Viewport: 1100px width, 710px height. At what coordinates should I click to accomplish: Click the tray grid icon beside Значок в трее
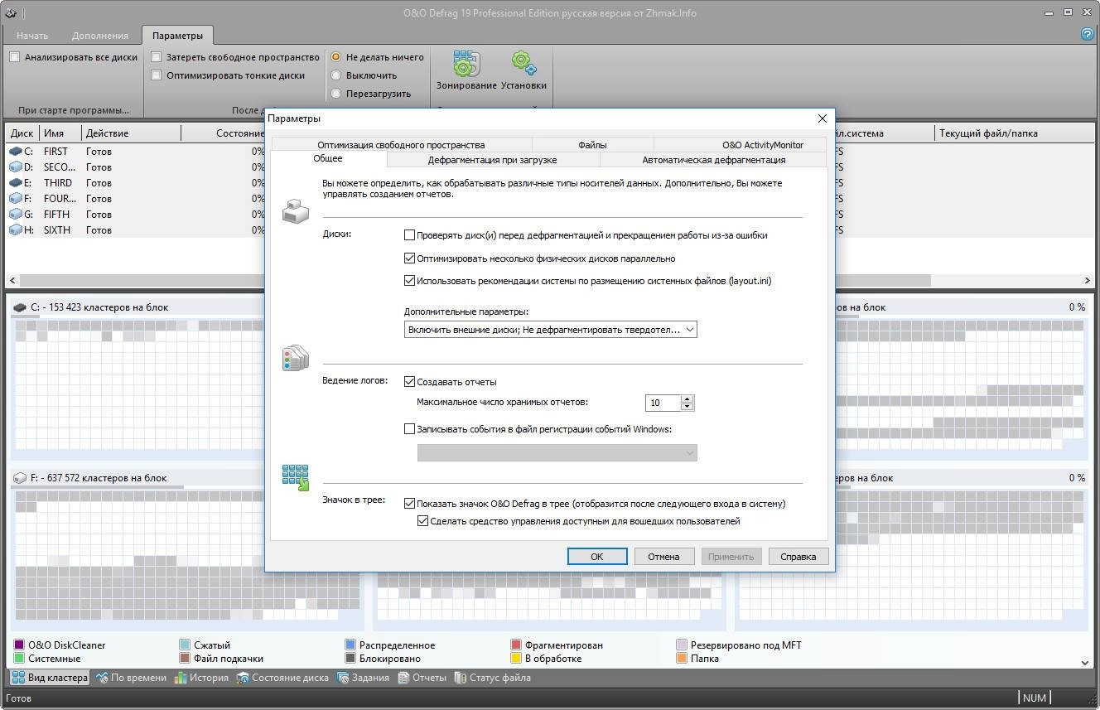click(x=296, y=477)
